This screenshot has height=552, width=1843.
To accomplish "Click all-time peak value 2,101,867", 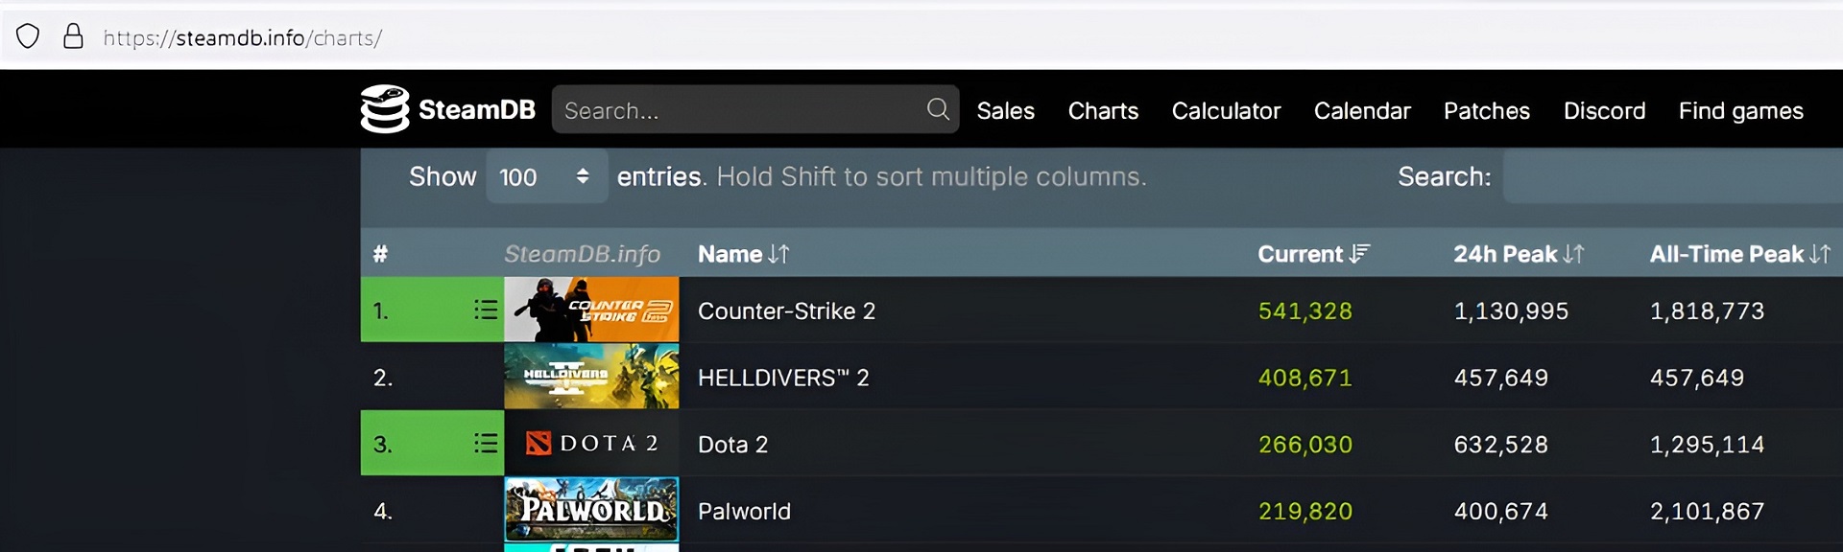I will pos(1707,511).
